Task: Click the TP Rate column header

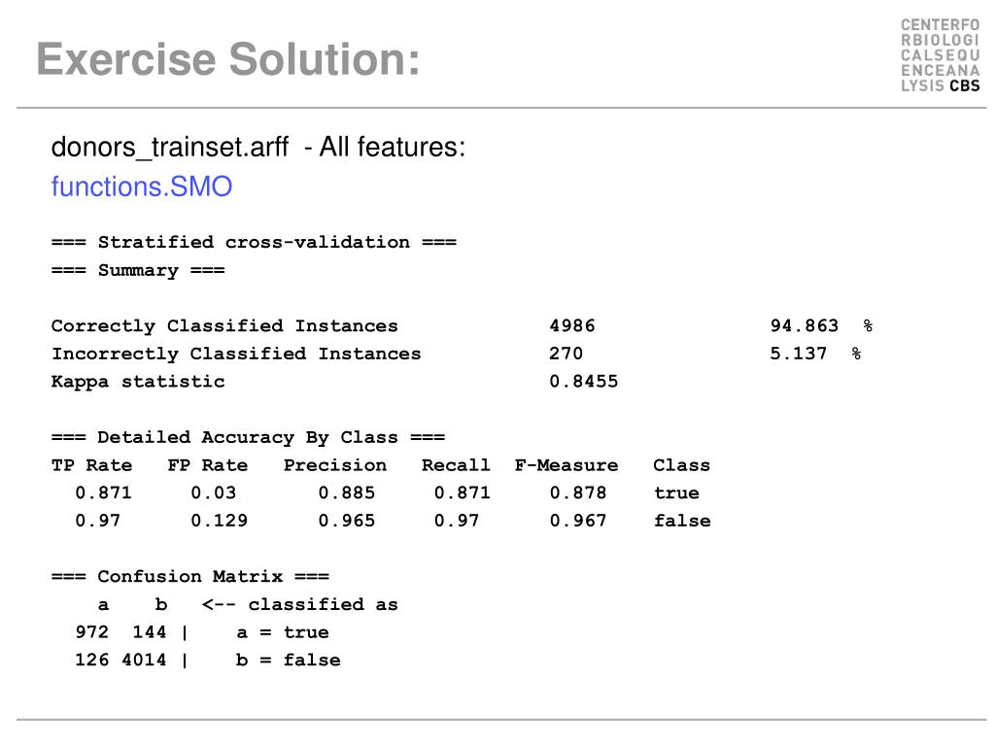Action: point(91,465)
